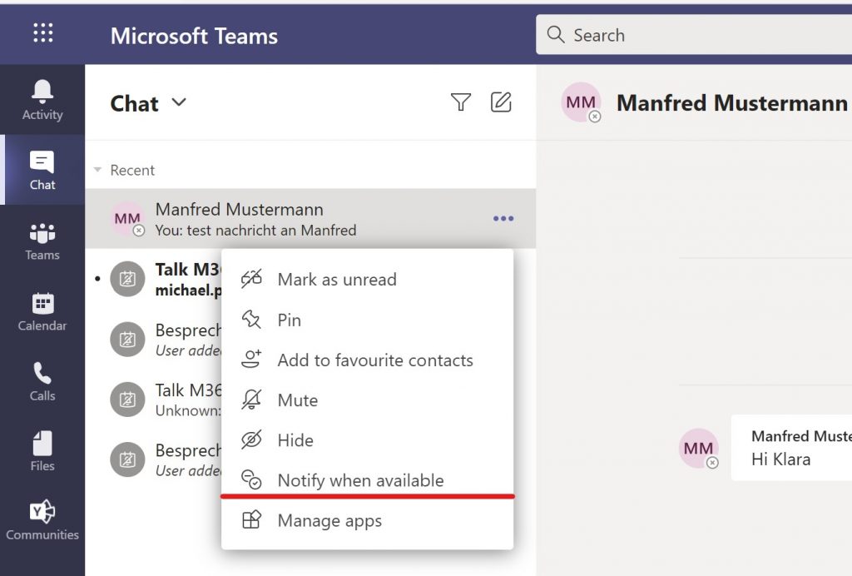Click Add to favourite contacts

(x=374, y=360)
